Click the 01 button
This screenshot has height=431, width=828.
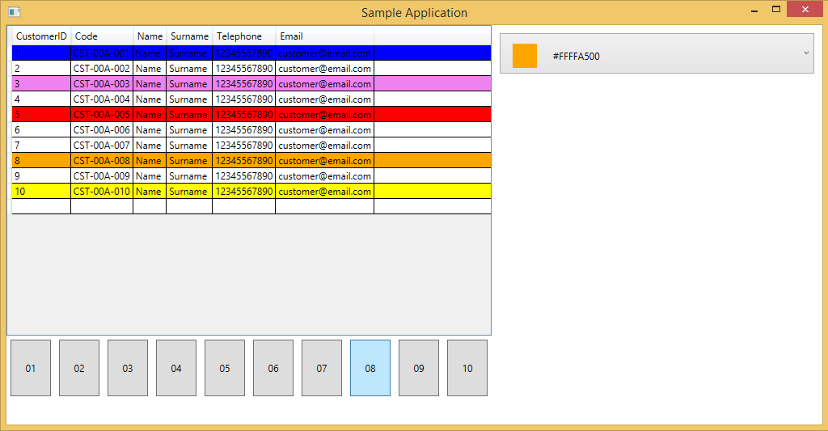pyautogui.click(x=31, y=368)
